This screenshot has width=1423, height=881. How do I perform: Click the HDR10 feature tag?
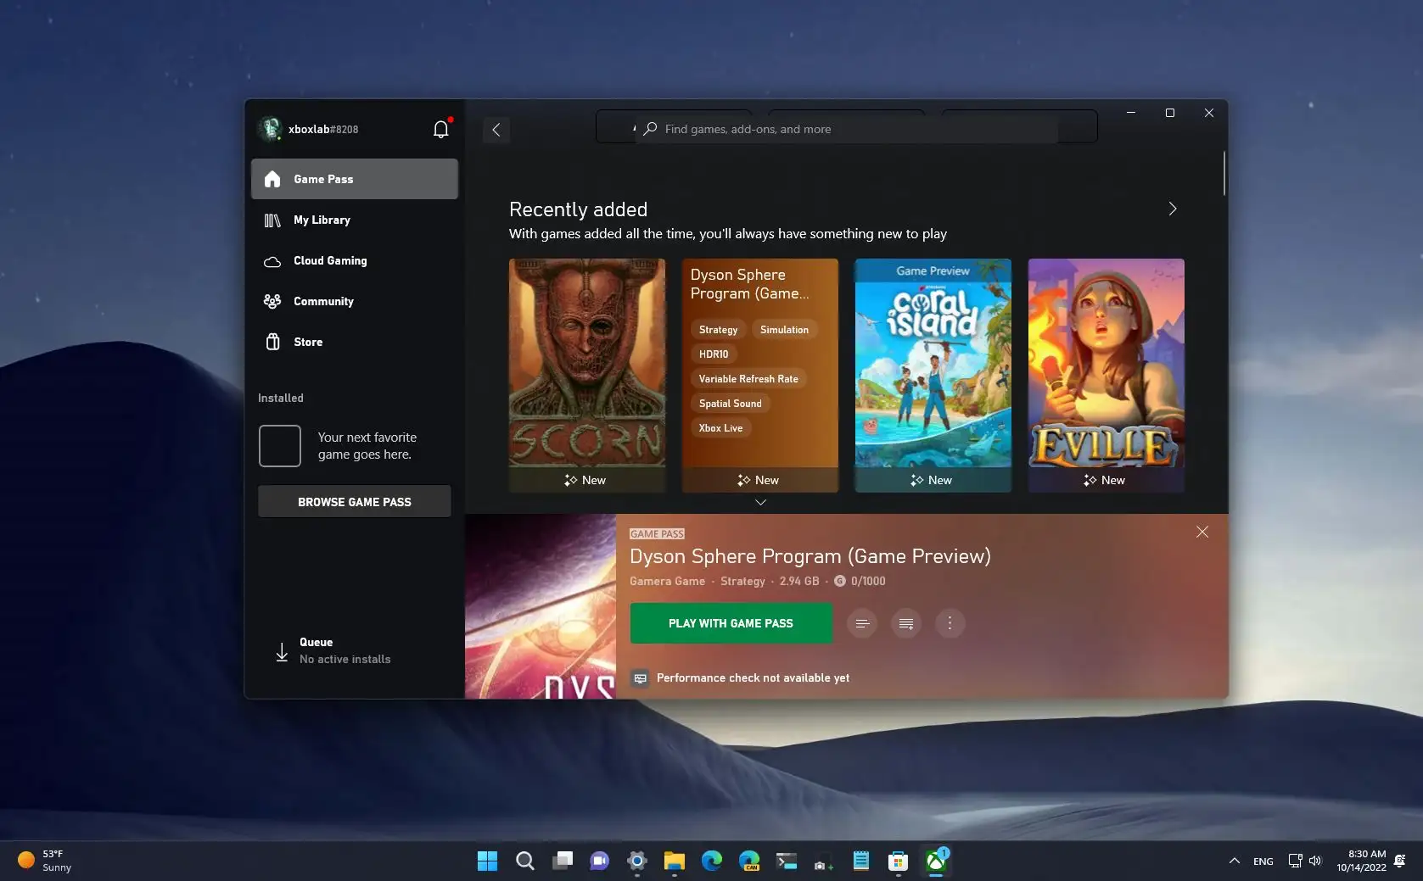714,354
